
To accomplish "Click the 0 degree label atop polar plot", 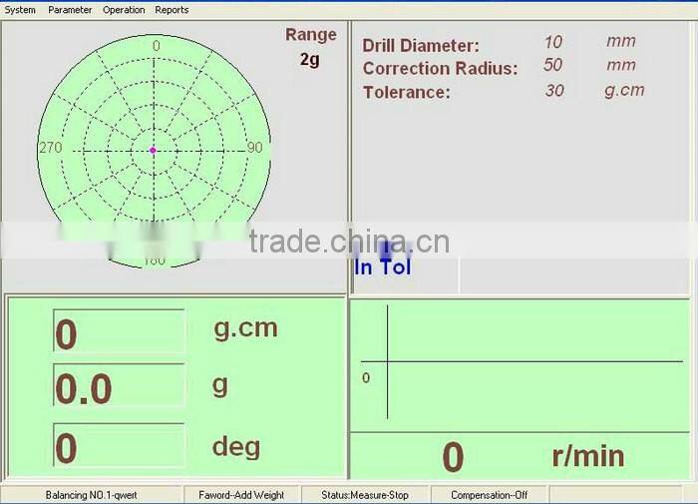I will pyautogui.click(x=156, y=46).
